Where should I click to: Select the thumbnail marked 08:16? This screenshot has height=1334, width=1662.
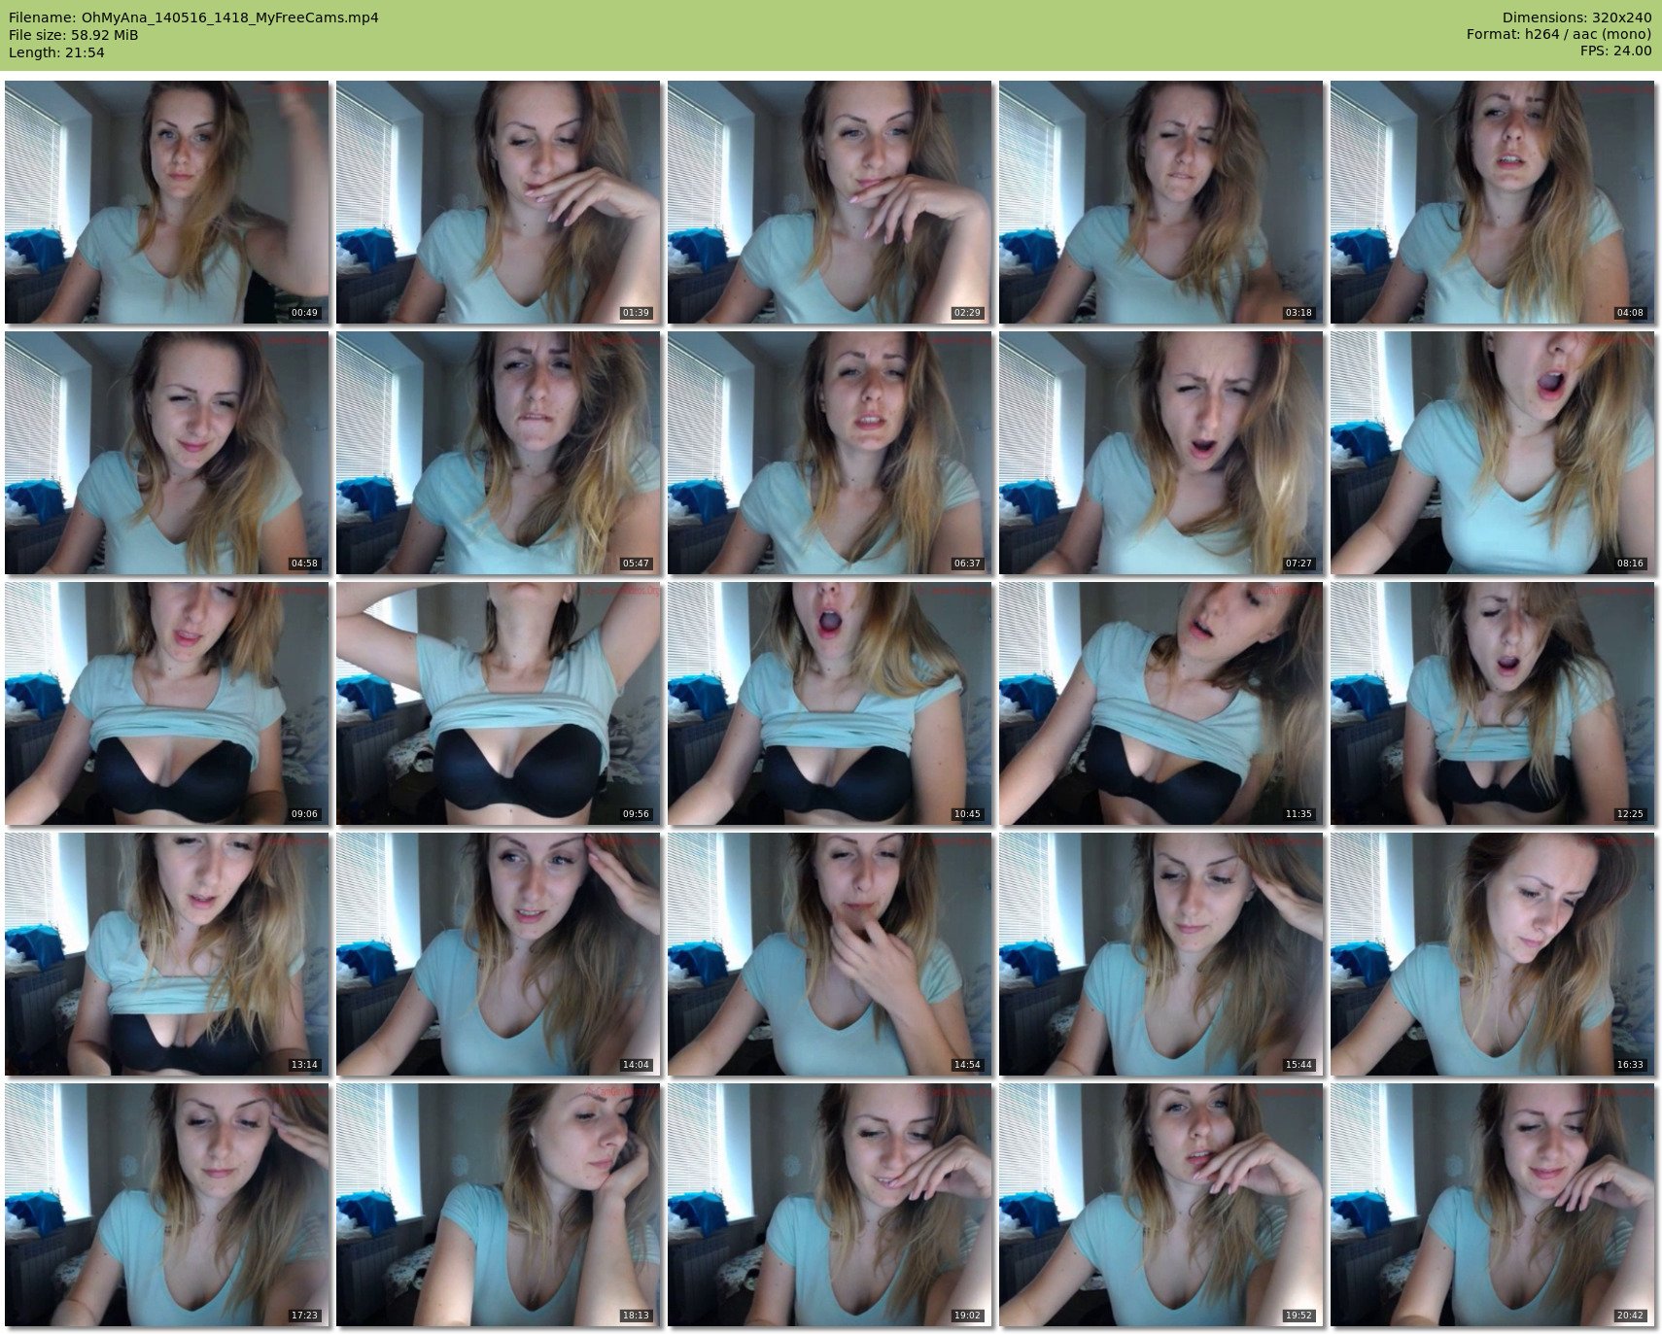point(1492,453)
